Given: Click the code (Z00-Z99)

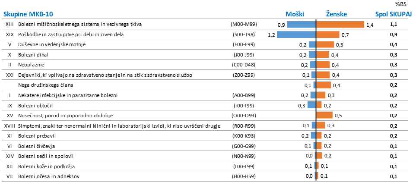Looking at the screenshot, I should click(x=243, y=75).
